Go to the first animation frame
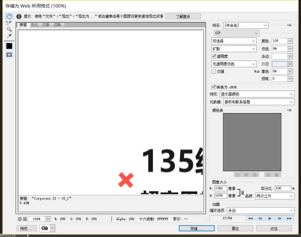The width and height of the screenshot is (301, 237). point(250,218)
